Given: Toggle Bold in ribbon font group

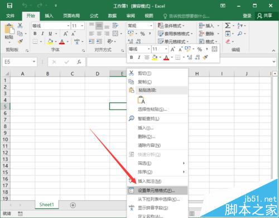Looking at the screenshot, I should pyautogui.click(x=35, y=34).
